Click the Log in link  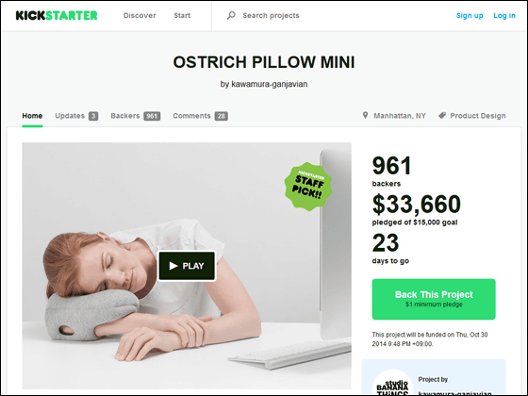(x=504, y=15)
